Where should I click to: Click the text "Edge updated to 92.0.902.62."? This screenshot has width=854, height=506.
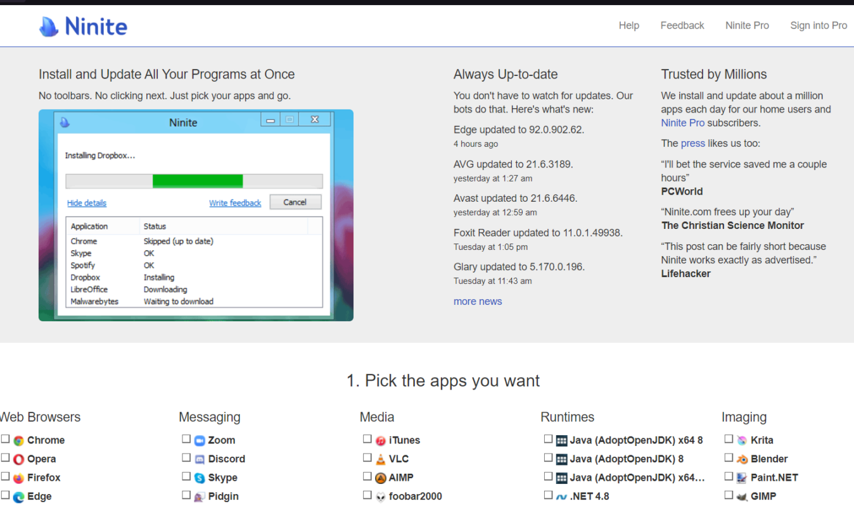[519, 130]
